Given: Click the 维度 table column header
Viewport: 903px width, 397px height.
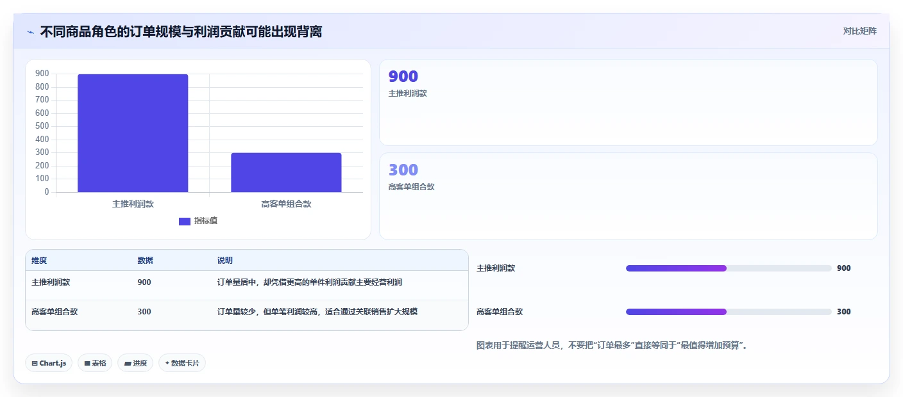Looking at the screenshot, I should [x=39, y=261].
